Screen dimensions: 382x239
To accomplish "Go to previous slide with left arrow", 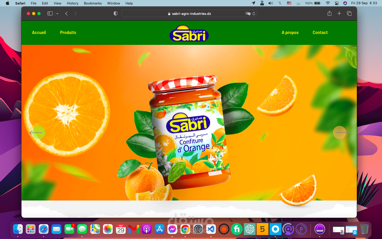I will click(x=36, y=133).
